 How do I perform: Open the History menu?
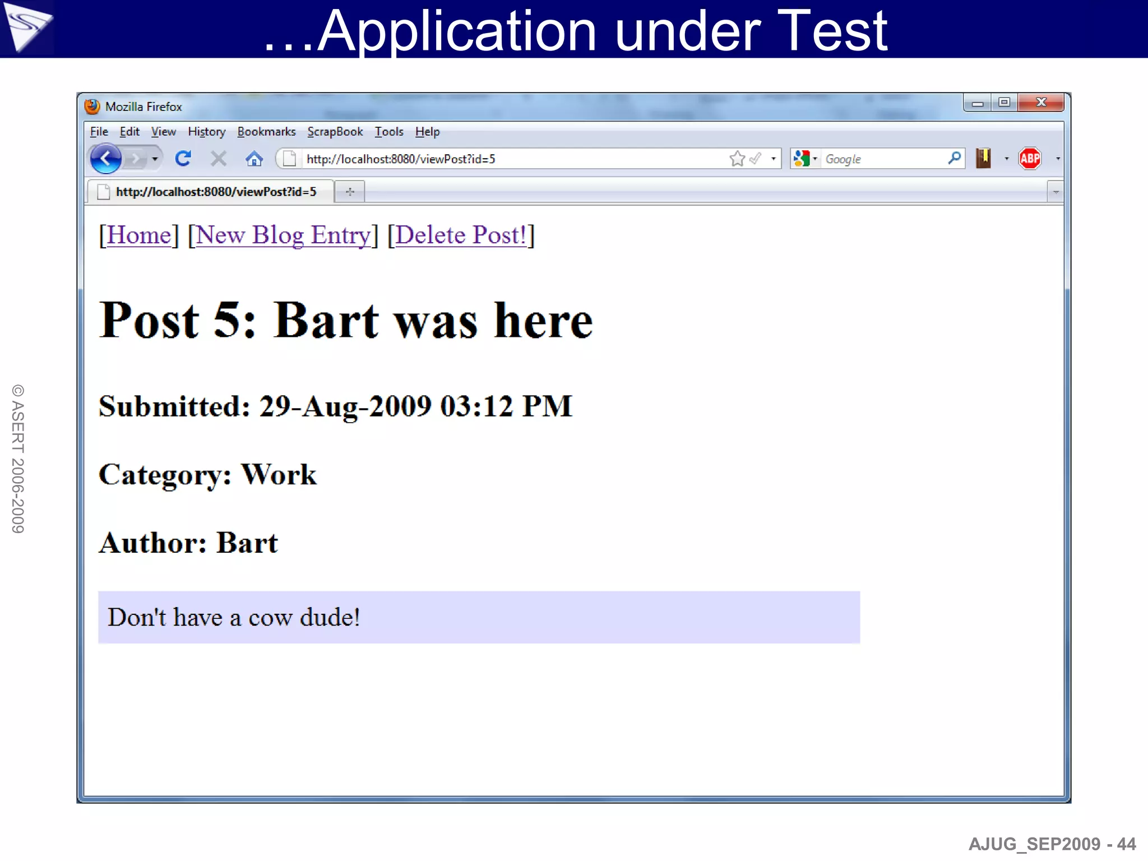pyautogui.click(x=207, y=132)
